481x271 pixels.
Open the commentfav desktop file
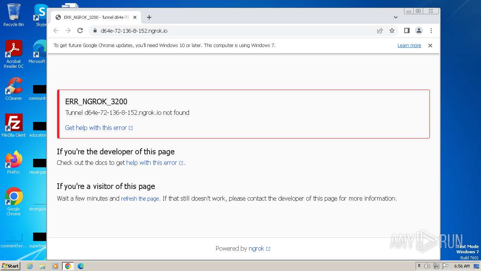point(14,240)
